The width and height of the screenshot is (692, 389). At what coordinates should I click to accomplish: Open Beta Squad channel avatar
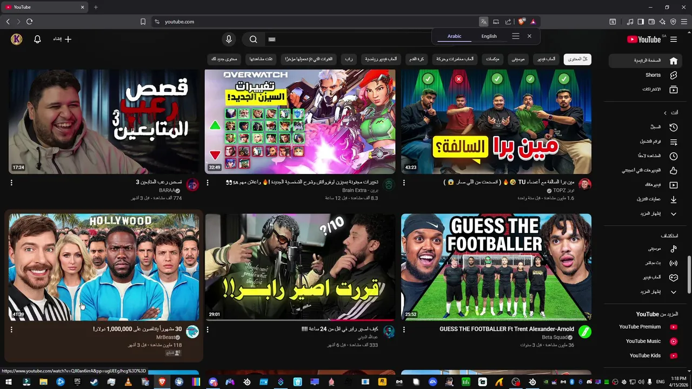point(585,332)
